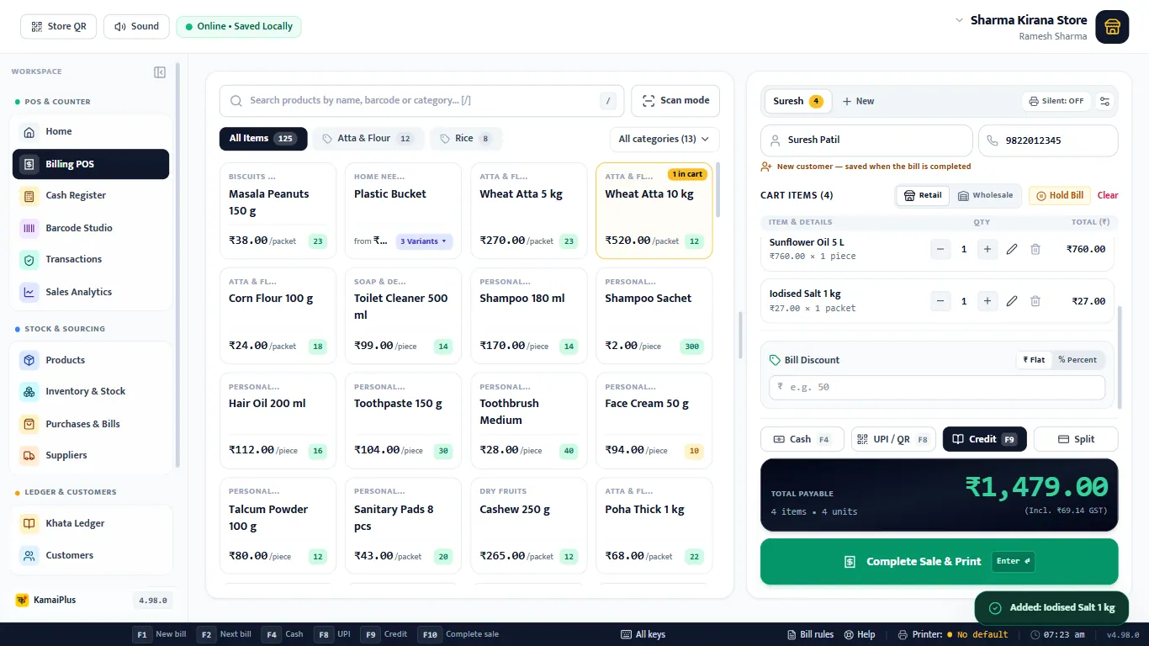This screenshot has width=1149, height=646.
Task: Switch to Suresh bill tab
Action: coord(797,101)
